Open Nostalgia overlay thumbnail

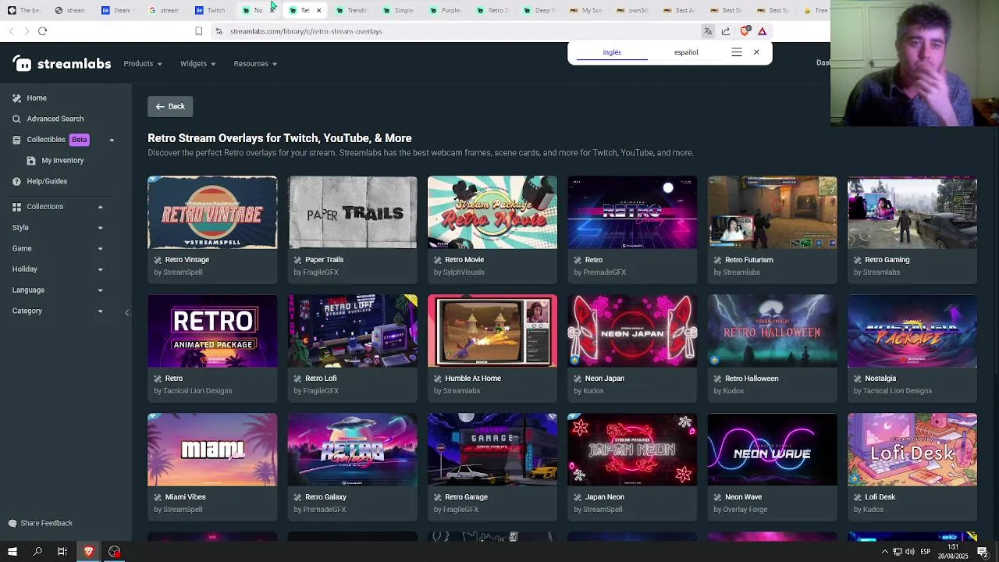click(912, 331)
